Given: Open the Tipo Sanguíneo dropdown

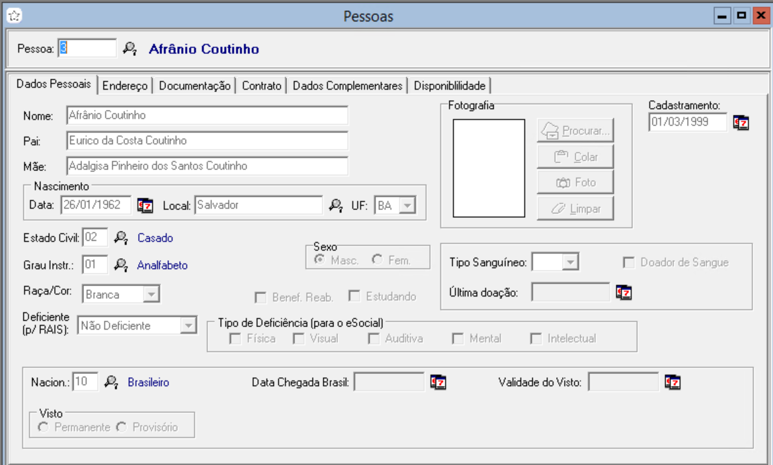Looking at the screenshot, I should tap(570, 262).
